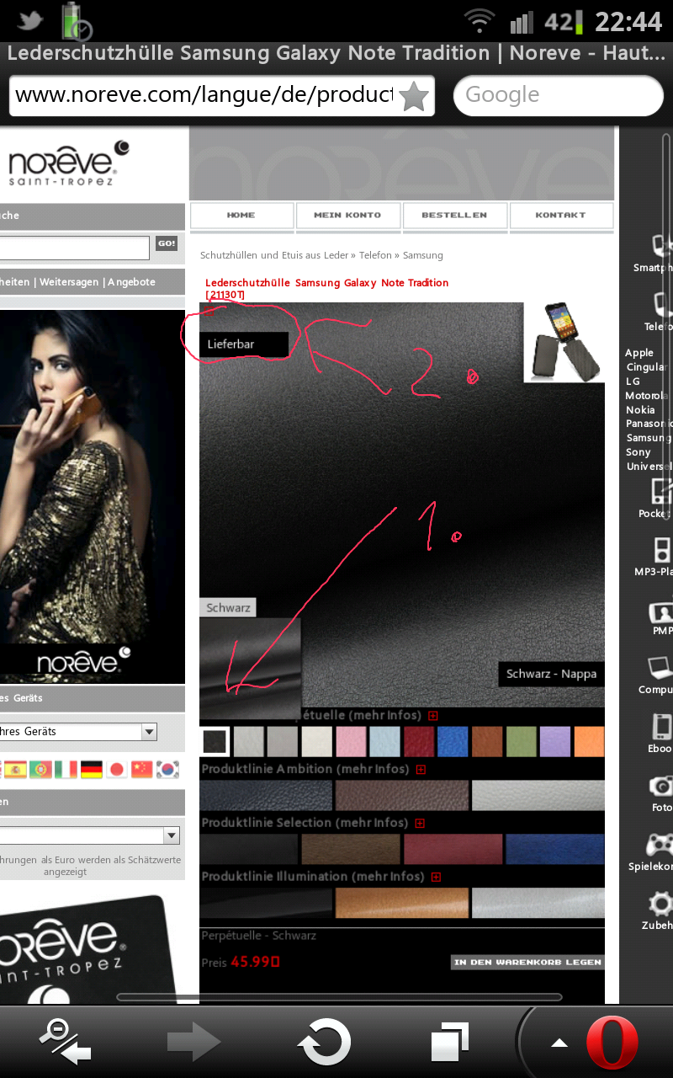Follow the 'Schutzhüllen und Etuis aus Leder' breadcrumb
This screenshot has height=1078, width=673.
pyautogui.click(x=274, y=255)
